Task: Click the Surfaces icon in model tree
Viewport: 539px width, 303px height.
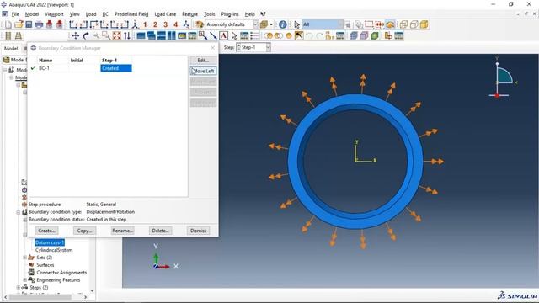Action: [x=31, y=265]
